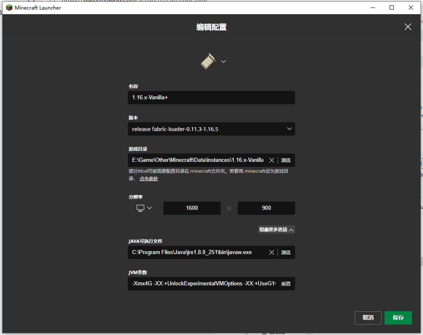This screenshot has width=423, height=335.
Task: Click the 点击此处 link about .minecraft folder
Action: (x=149, y=179)
